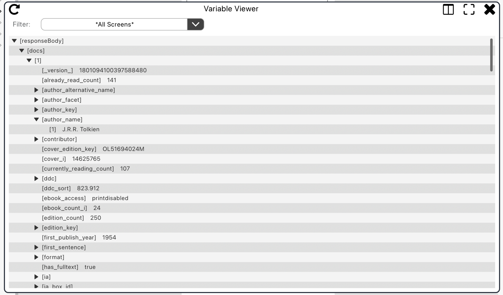Expand the author_key node

pos(36,110)
